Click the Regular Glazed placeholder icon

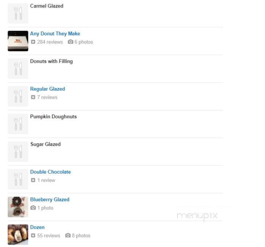tap(18, 96)
